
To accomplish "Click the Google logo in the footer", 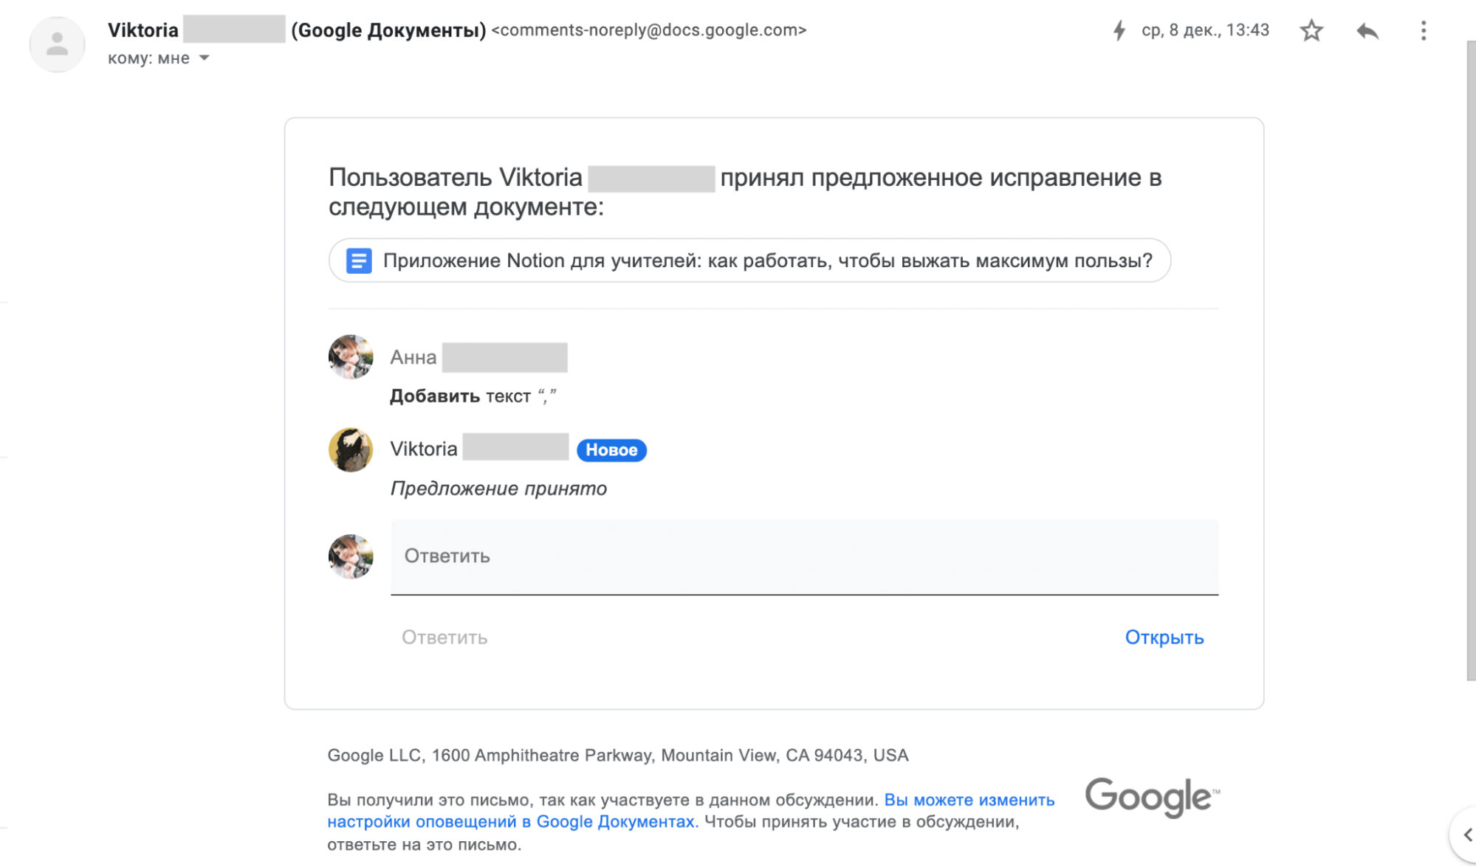I will click(1150, 797).
